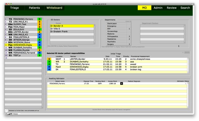Select Dr Ville E in ED Doctors
199x121 pixels.
[x=72, y=29]
